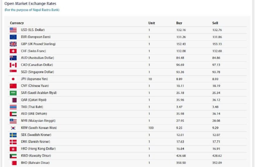This screenshot has width=255, height=167.
Task: Click the Currency column header
Action: point(17,23)
